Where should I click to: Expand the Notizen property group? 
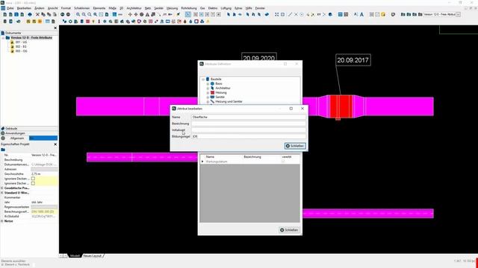tap(2, 221)
